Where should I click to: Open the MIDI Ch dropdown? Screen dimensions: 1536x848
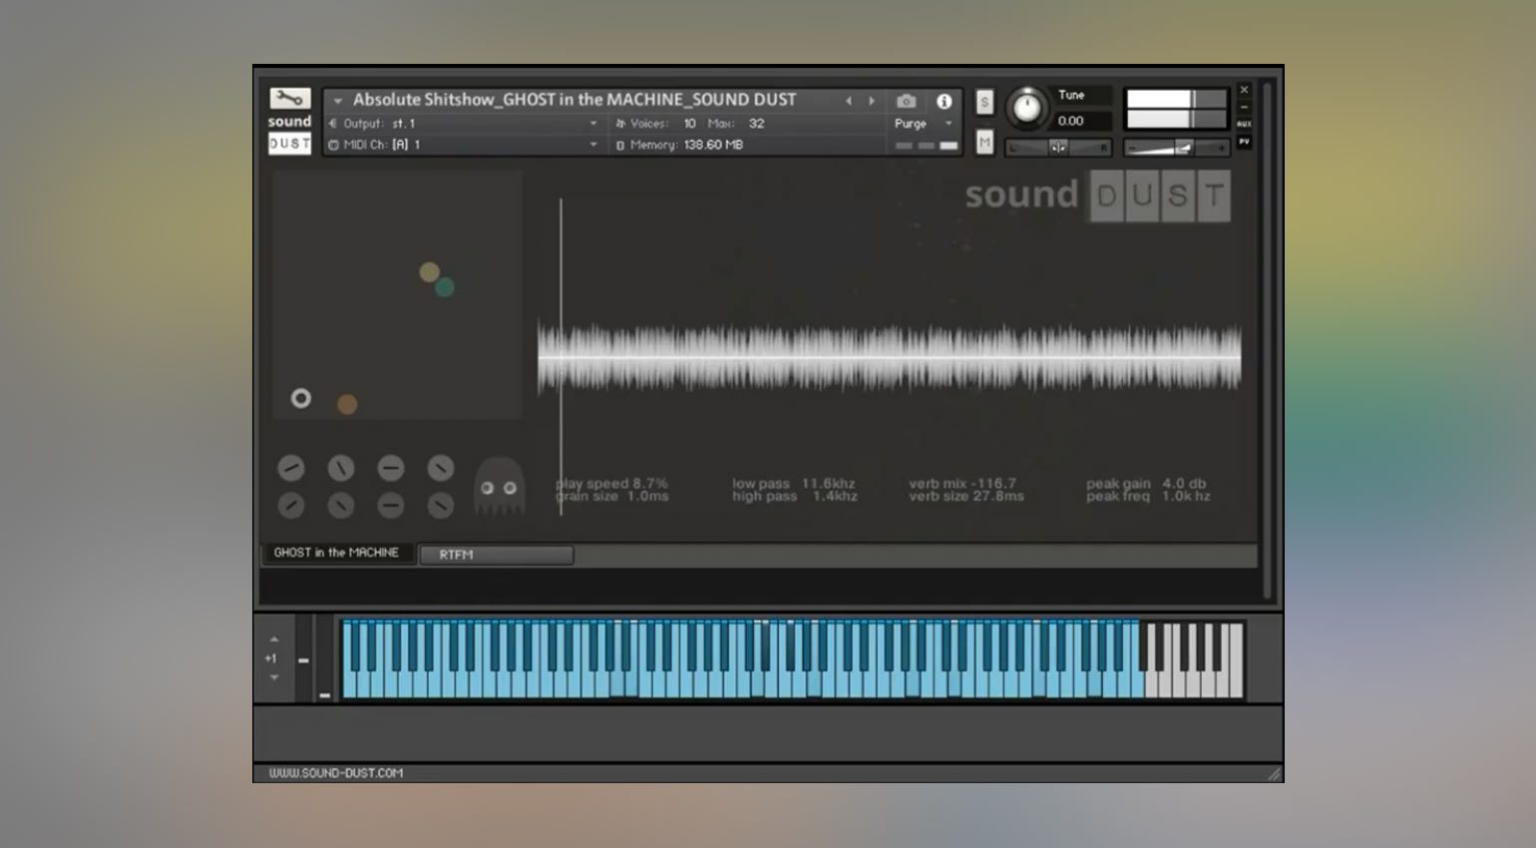[x=464, y=145]
